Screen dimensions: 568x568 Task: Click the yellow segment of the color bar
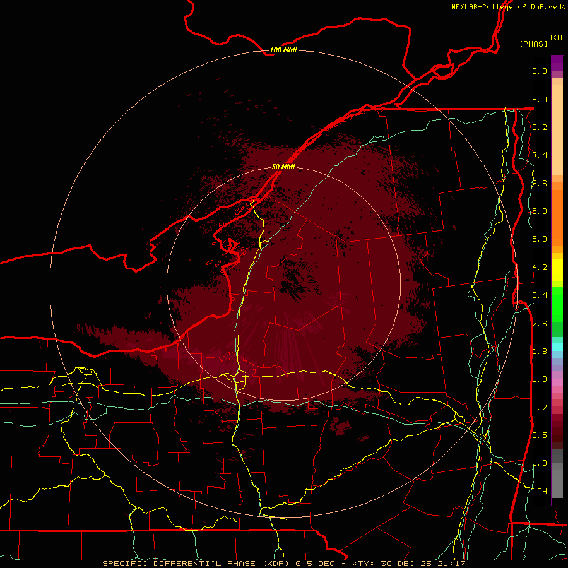pyautogui.click(x=557, y=270)
